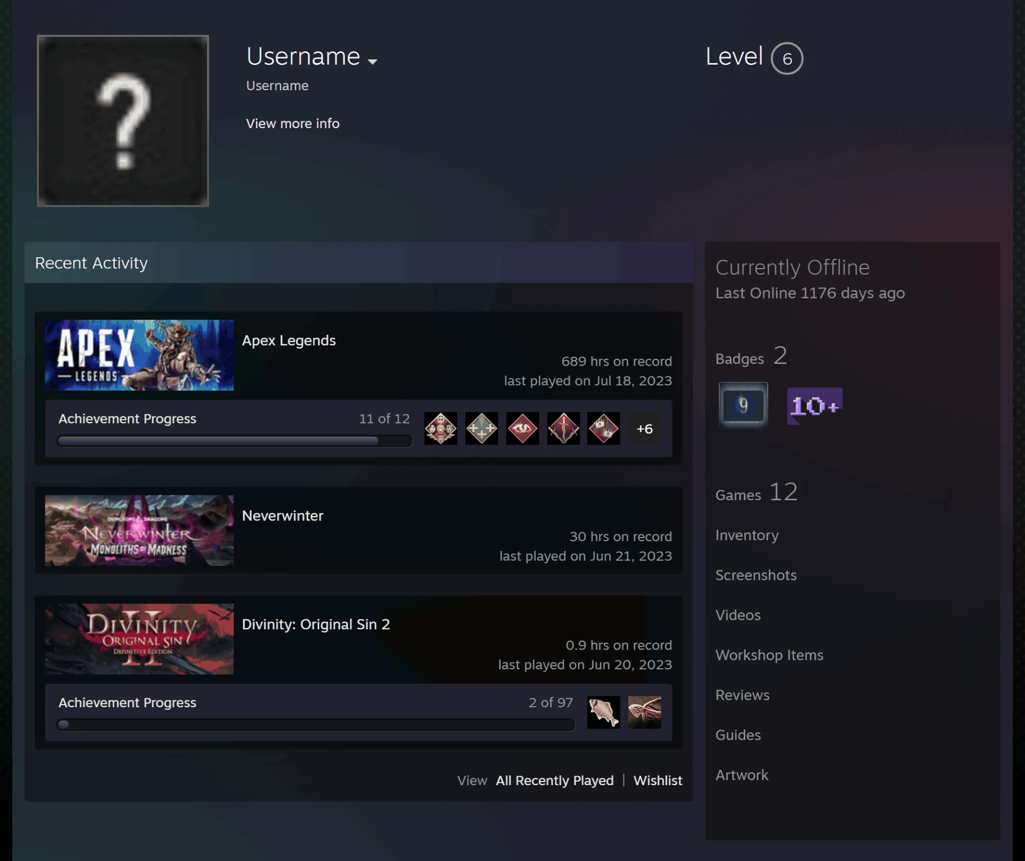Select second Apex achievement icon with crosses
Screen dimensions: 1025x861
tap(482, 428)
